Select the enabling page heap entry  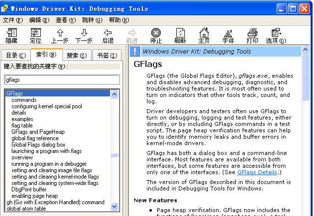click(x=35, y=196)
